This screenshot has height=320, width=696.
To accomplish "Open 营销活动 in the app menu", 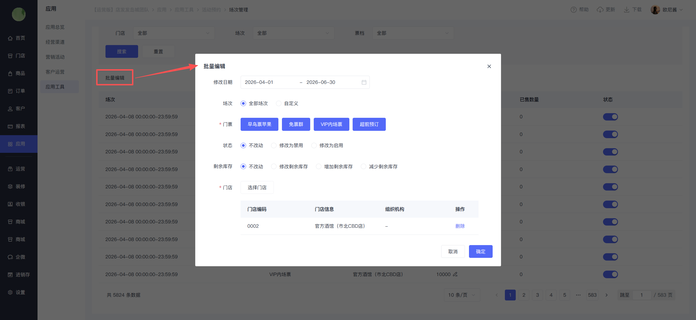I will point(55,57).
